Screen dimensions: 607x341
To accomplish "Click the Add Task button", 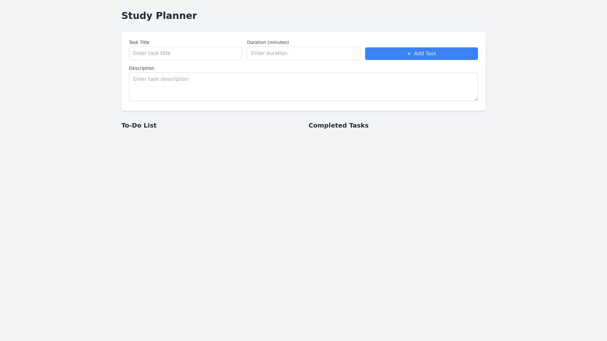I will coord(421,54).
